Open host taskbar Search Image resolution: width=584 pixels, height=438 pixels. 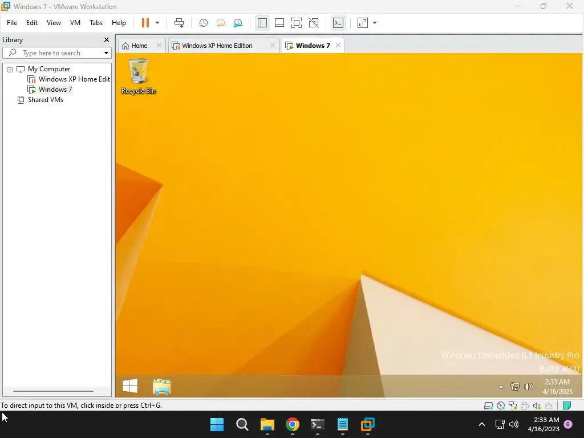click(242, 424)
